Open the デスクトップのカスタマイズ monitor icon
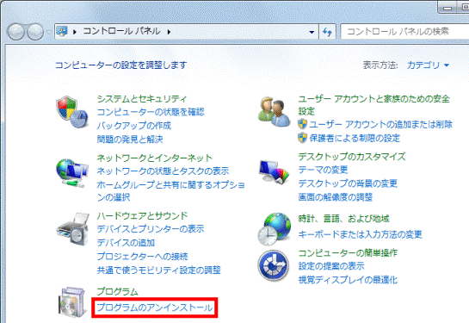 click(x=275, y=171)
